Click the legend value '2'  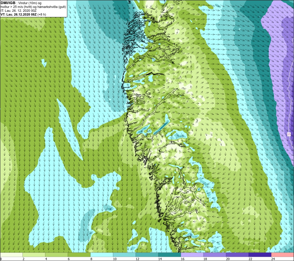click(24, 259)
